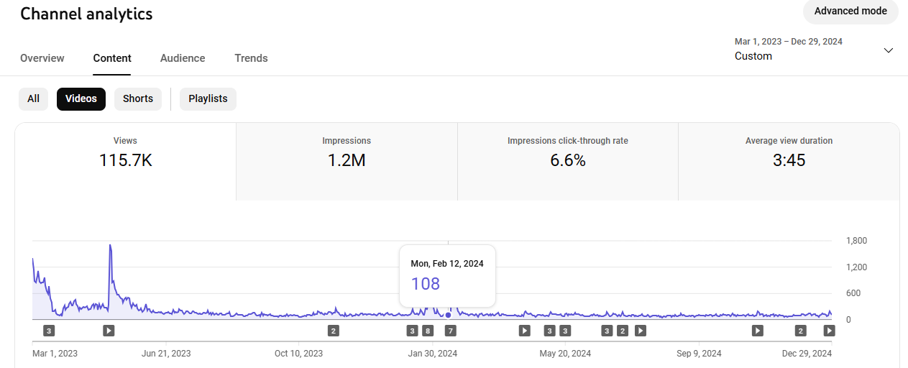Click the video marker numbered 8
This screenshot has height=368, width=908.
pos(428,331)
